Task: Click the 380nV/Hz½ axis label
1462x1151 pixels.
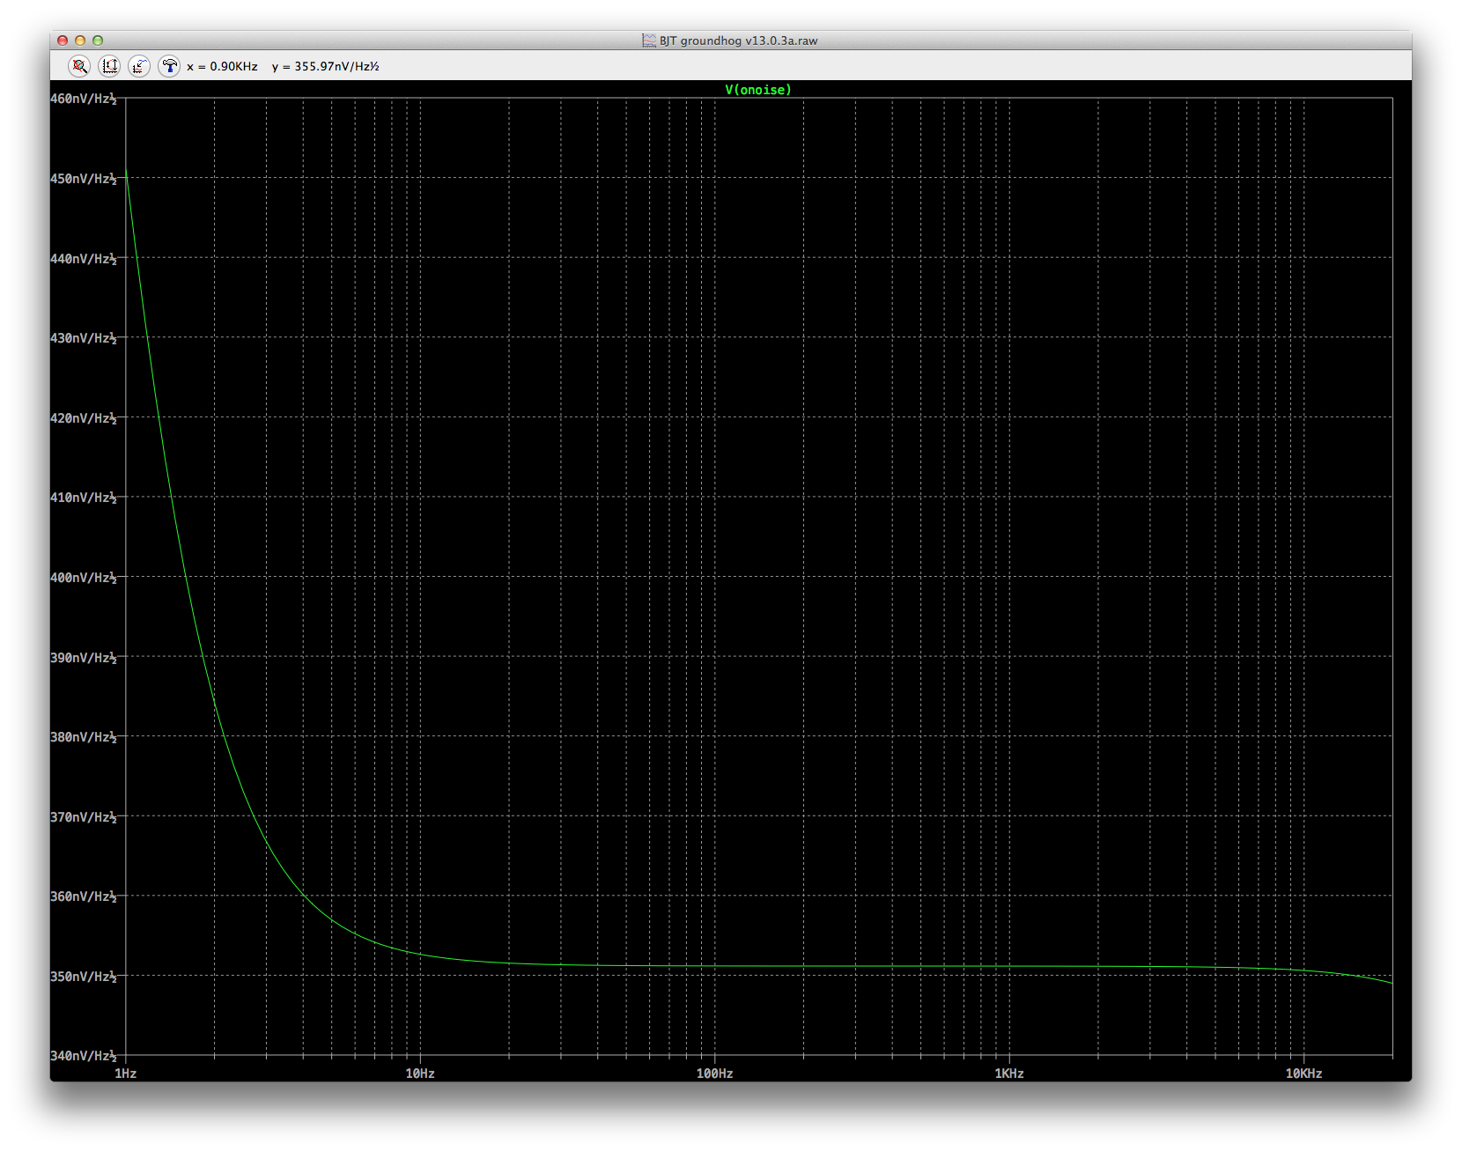Action: click(x=84, y=737)
